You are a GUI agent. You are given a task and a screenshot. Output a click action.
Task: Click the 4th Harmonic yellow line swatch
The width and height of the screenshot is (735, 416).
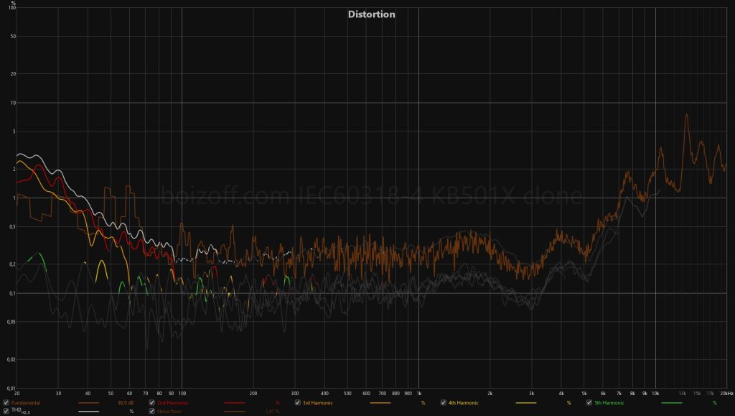tap(526, 403)
